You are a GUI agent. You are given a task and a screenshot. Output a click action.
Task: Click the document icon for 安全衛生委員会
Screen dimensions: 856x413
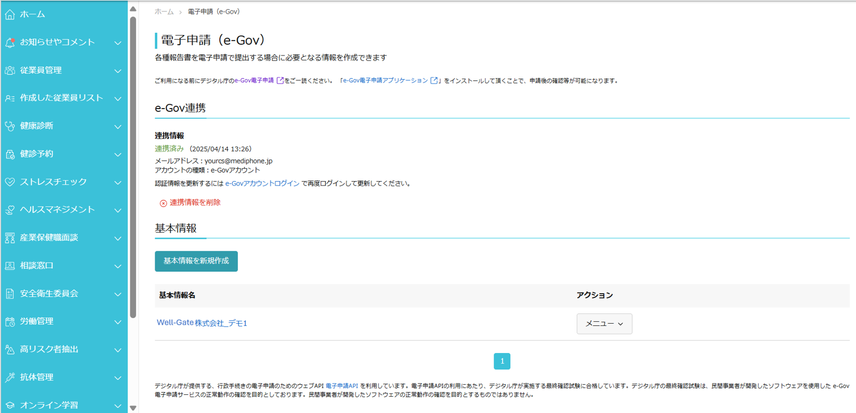10,294
